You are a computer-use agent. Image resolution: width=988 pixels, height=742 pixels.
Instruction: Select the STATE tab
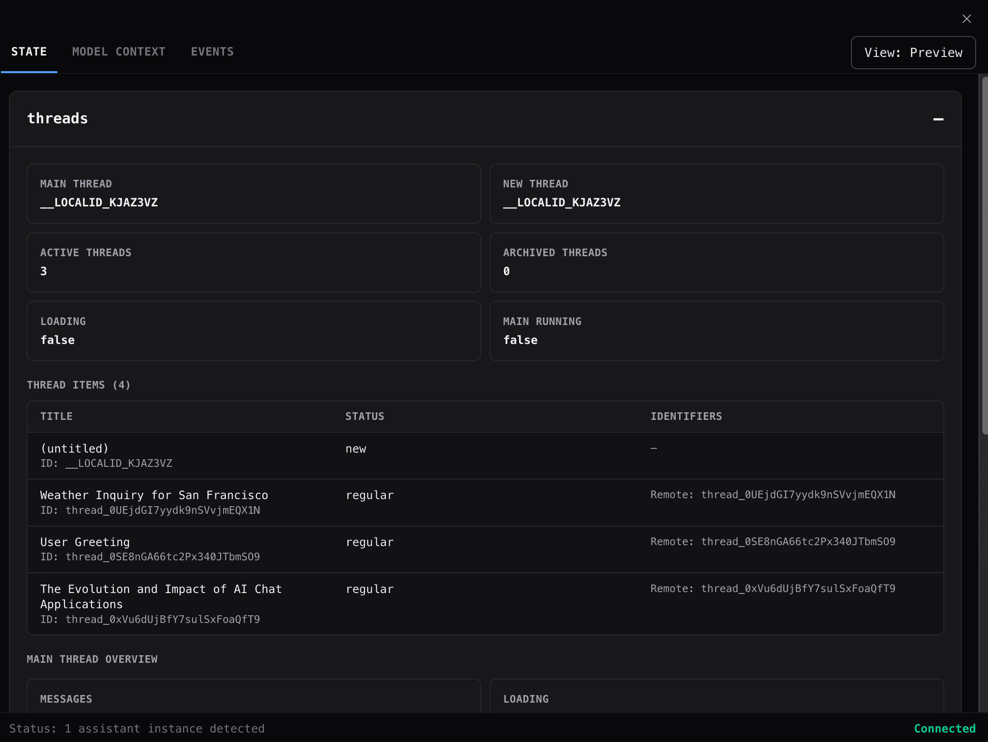click(x=29, y=52)
